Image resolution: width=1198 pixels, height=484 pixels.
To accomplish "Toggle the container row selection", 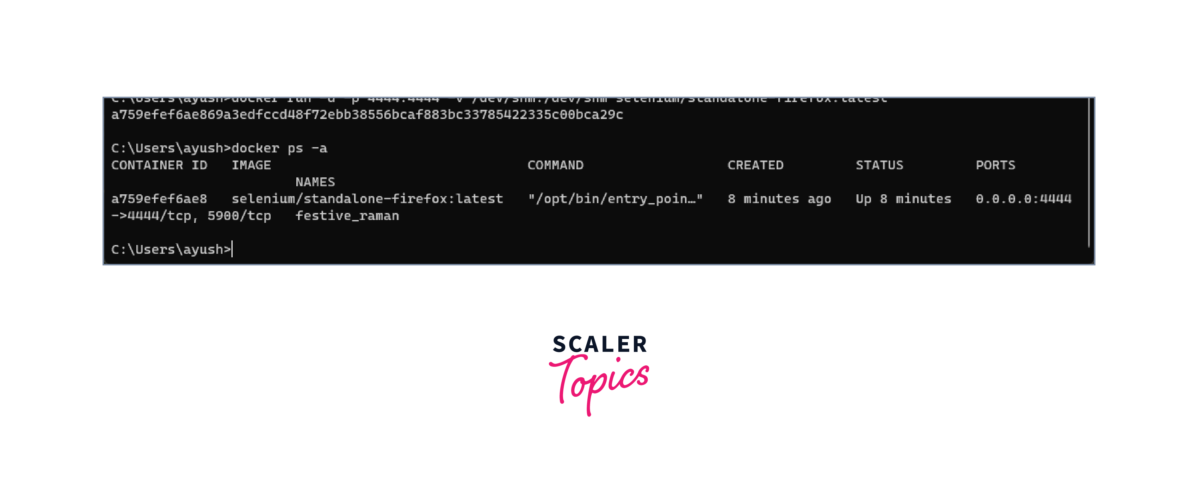I will [599, 207].
